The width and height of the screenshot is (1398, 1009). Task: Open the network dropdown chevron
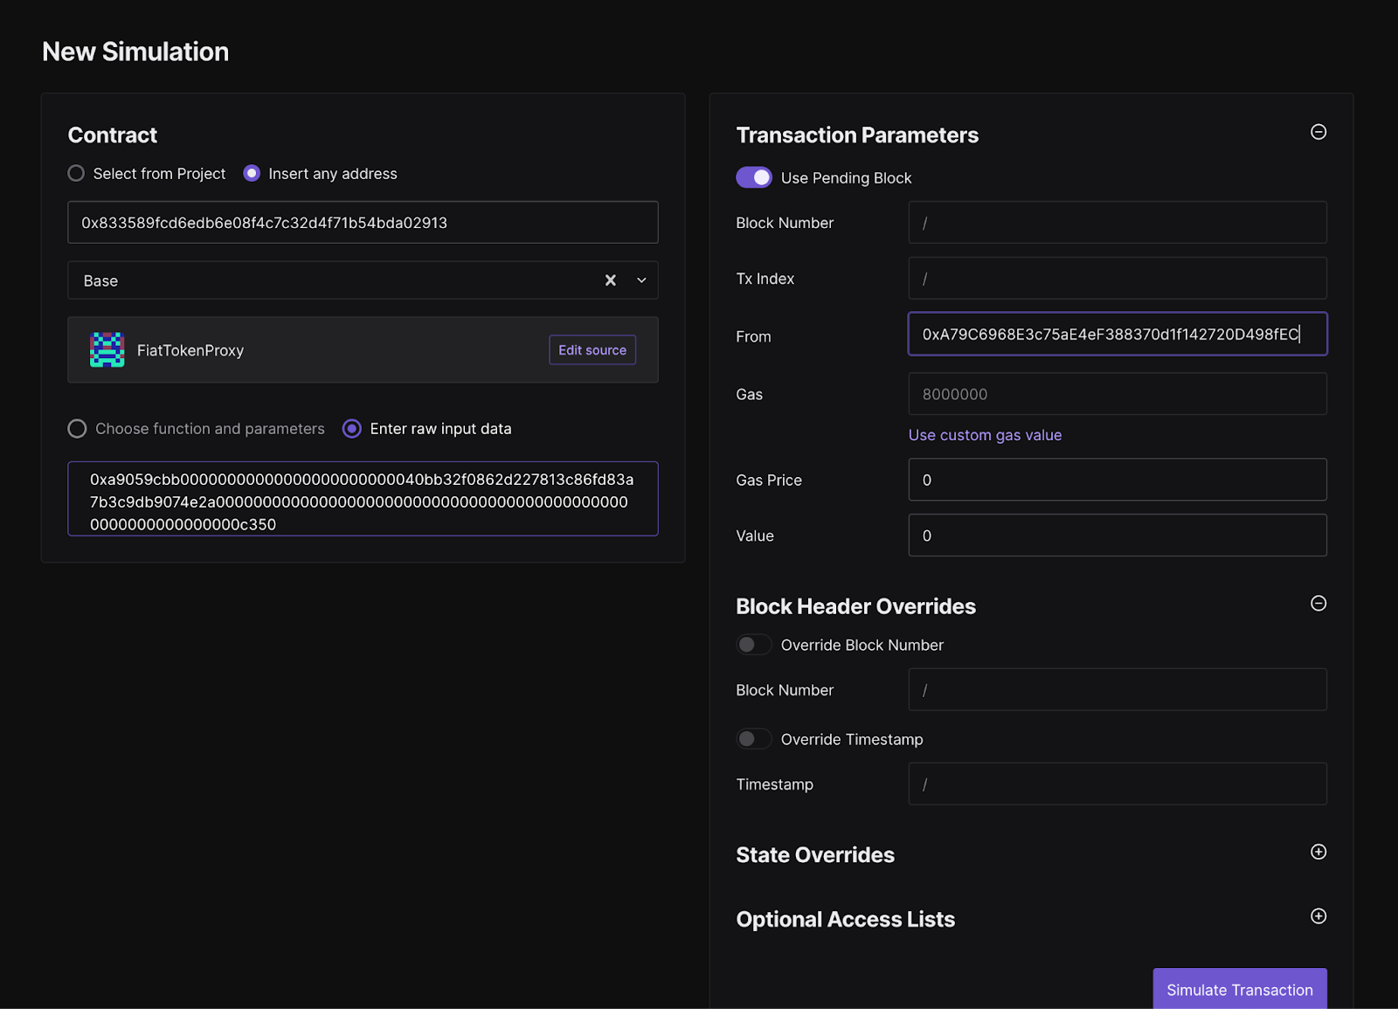pyautogui.click(x=641, y=280)
